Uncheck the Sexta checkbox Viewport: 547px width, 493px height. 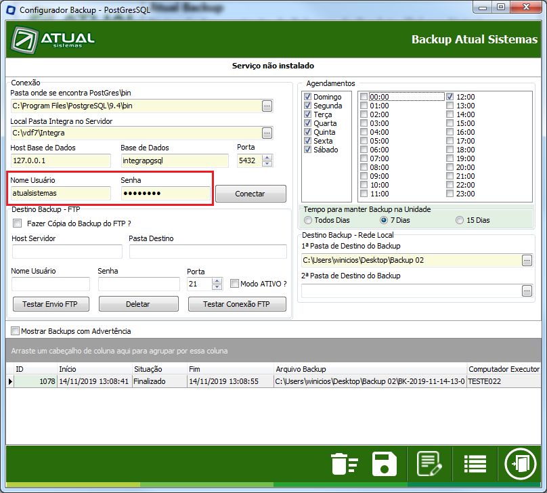[x=307, y=141]
